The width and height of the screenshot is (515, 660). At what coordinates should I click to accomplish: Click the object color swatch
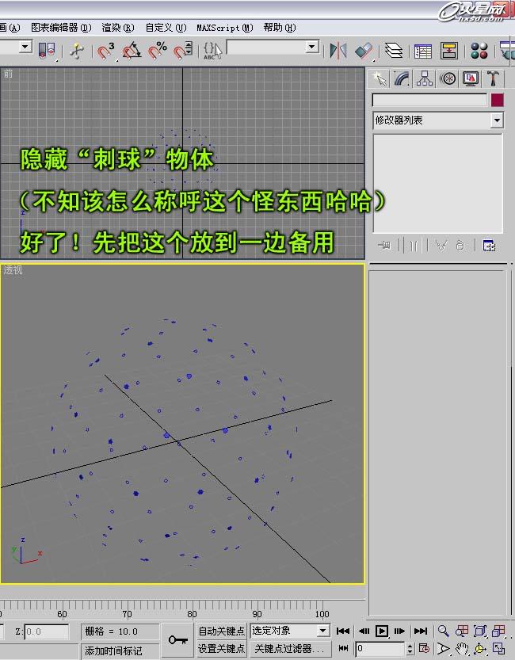[497, 101]
